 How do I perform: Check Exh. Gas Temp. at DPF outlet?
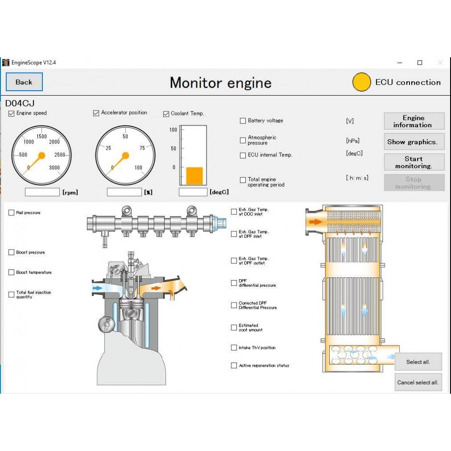click(x=234, y=261)
